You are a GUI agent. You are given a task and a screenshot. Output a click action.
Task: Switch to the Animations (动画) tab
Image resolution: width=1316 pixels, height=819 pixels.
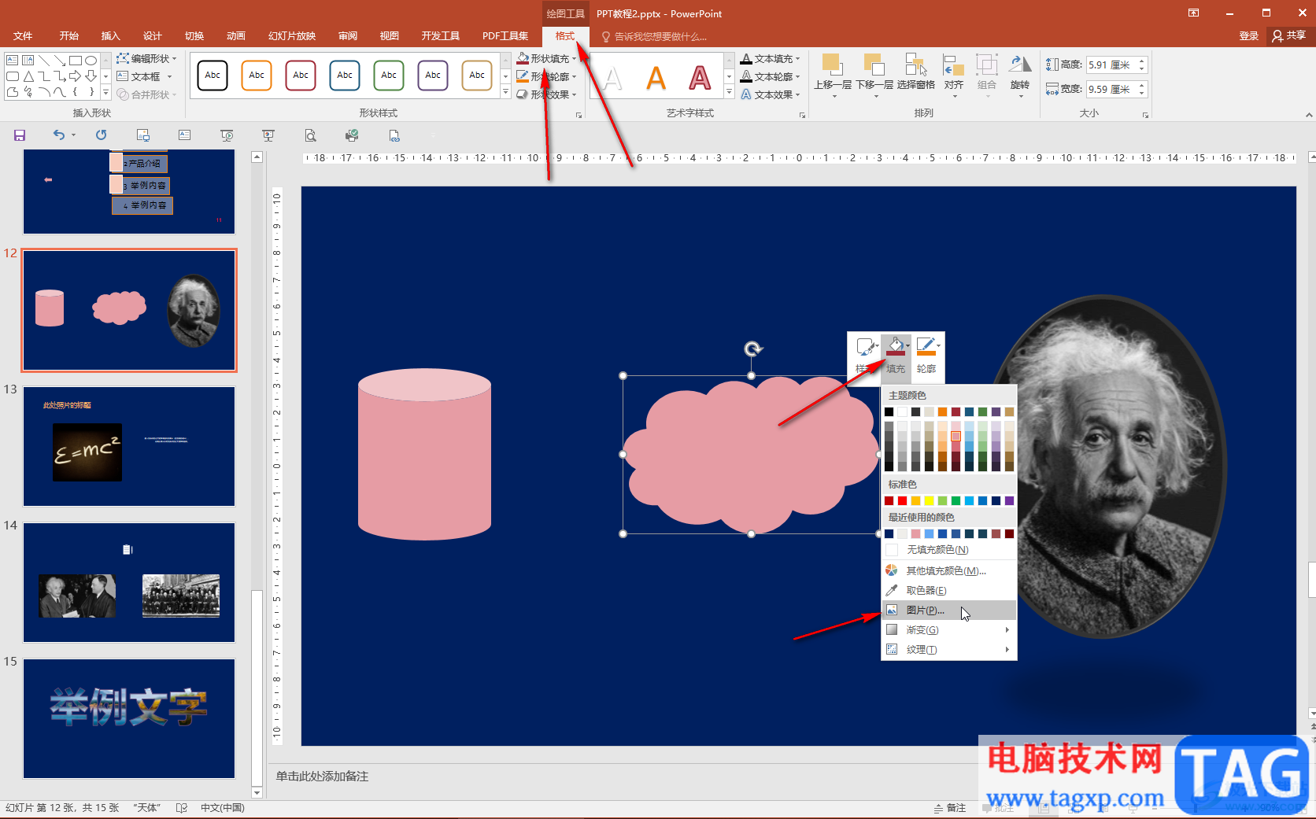coord(236,36)
